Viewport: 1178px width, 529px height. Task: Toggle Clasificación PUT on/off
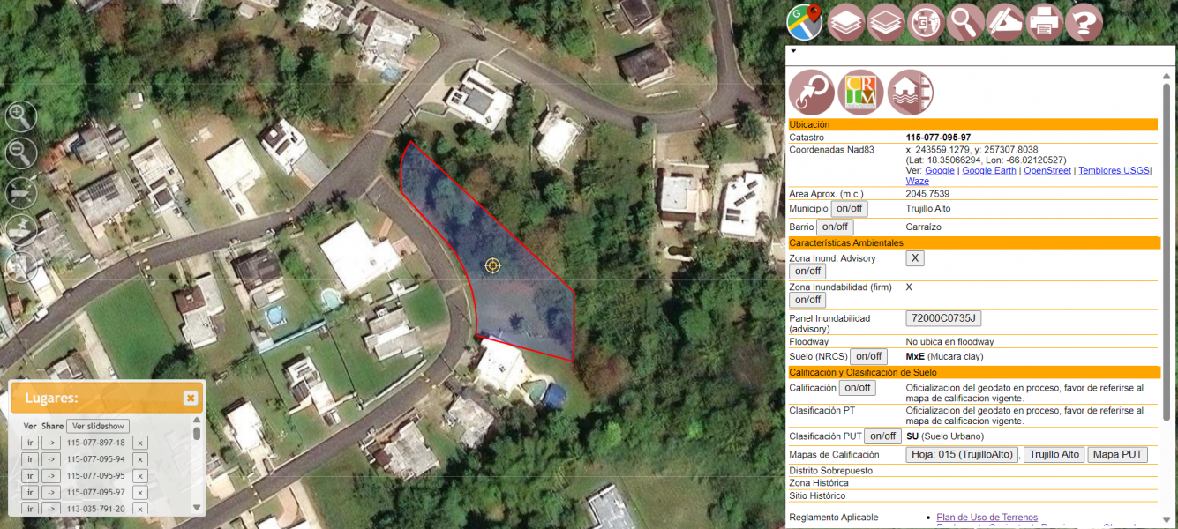[x=882, y=436]
